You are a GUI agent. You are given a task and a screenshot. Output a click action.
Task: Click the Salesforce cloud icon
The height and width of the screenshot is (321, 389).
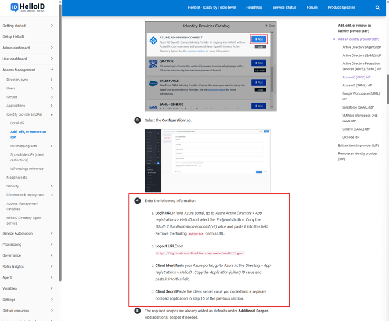[153, 84]
